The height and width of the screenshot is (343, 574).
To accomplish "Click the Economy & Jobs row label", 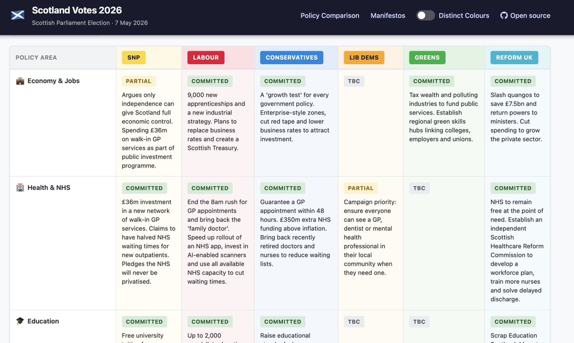I will click(54, 81).
